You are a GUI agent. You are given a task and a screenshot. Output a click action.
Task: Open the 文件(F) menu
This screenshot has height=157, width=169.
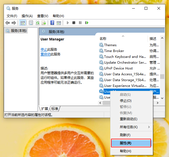(x=12, y=16)
